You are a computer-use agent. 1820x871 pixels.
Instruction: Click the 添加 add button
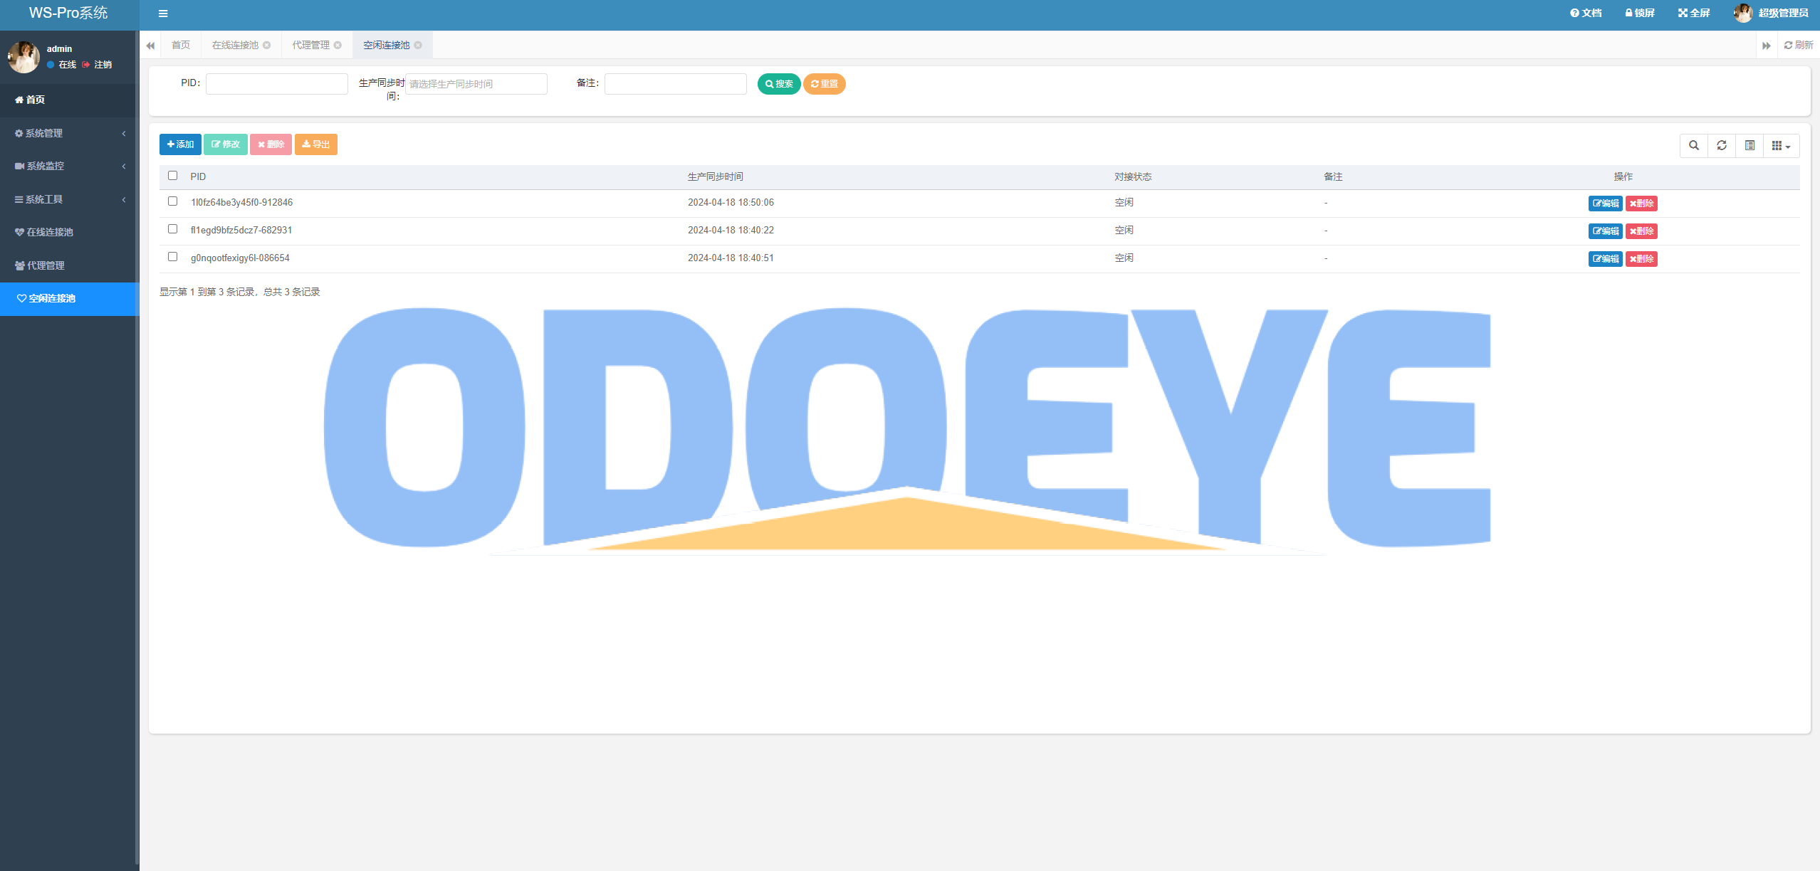click(180, 144)
